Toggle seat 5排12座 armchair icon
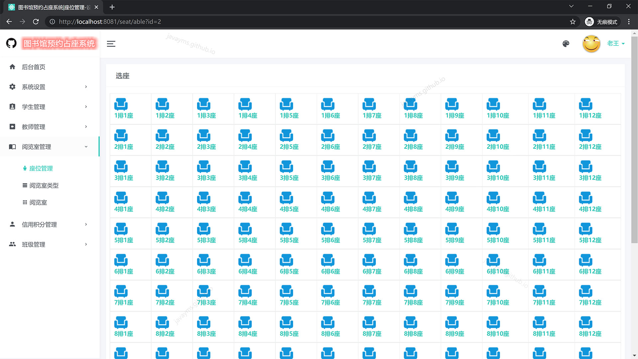The height and width of the screenshot is (359, 638). 585,229
